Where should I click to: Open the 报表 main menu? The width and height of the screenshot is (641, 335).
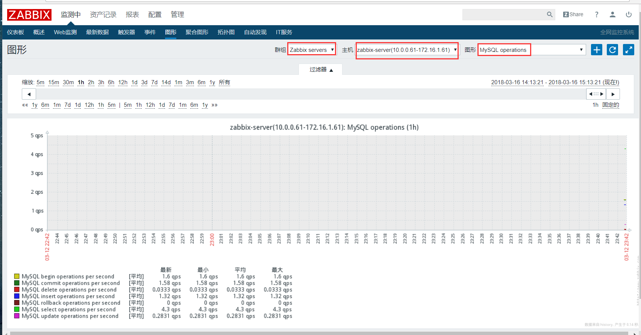tap(132, 15)
